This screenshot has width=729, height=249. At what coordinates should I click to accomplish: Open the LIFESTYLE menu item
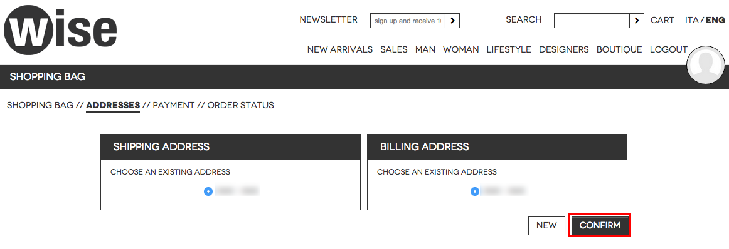[x=509, y=49]
